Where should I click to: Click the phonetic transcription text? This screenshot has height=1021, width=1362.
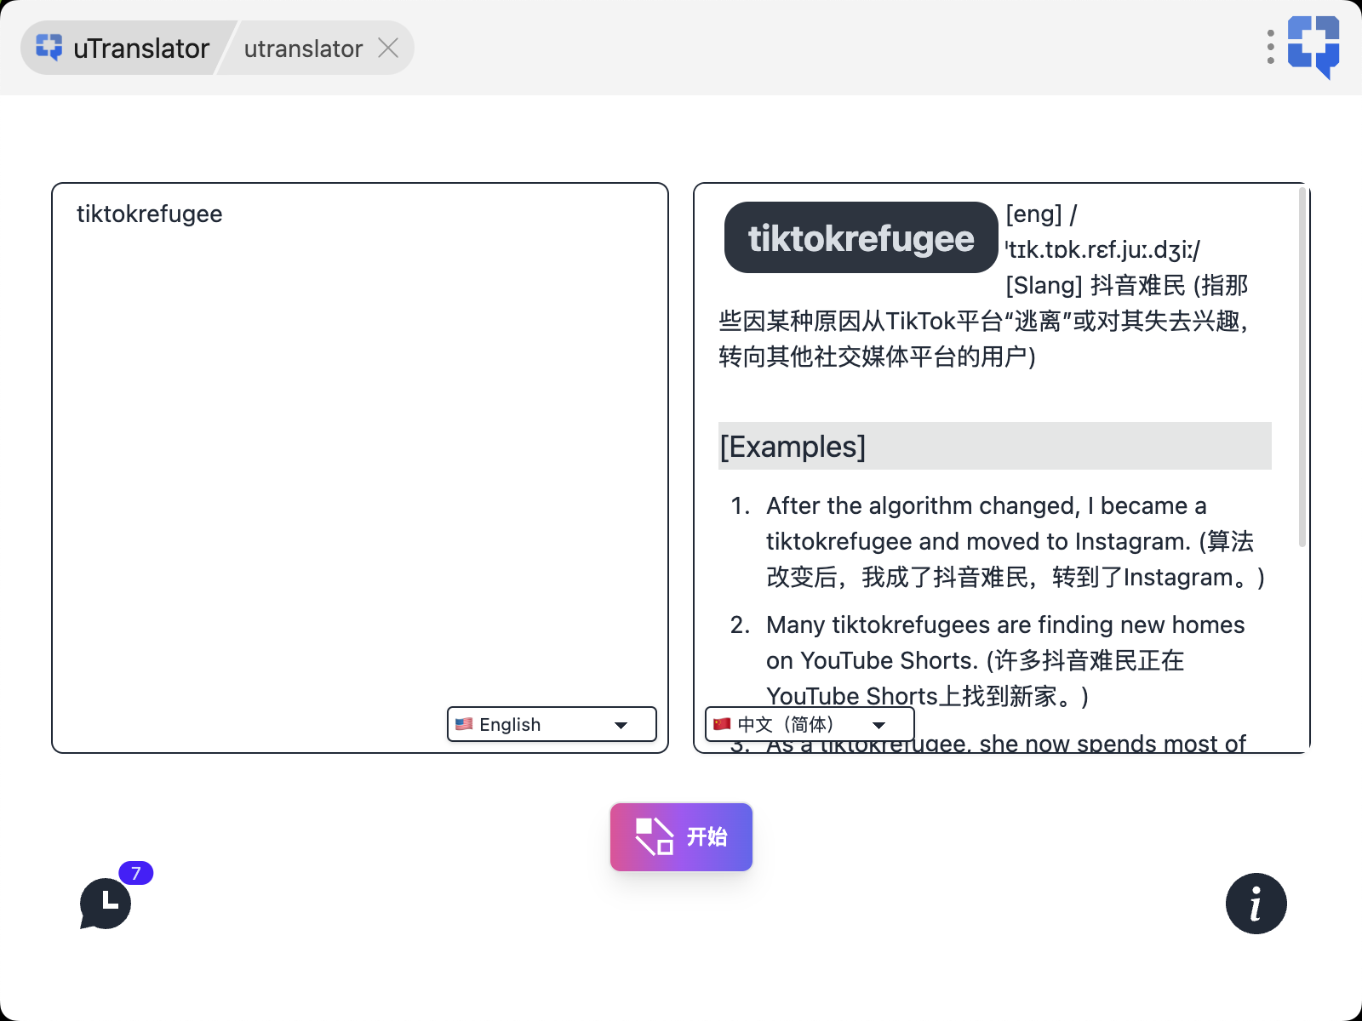click(1102, 249)
